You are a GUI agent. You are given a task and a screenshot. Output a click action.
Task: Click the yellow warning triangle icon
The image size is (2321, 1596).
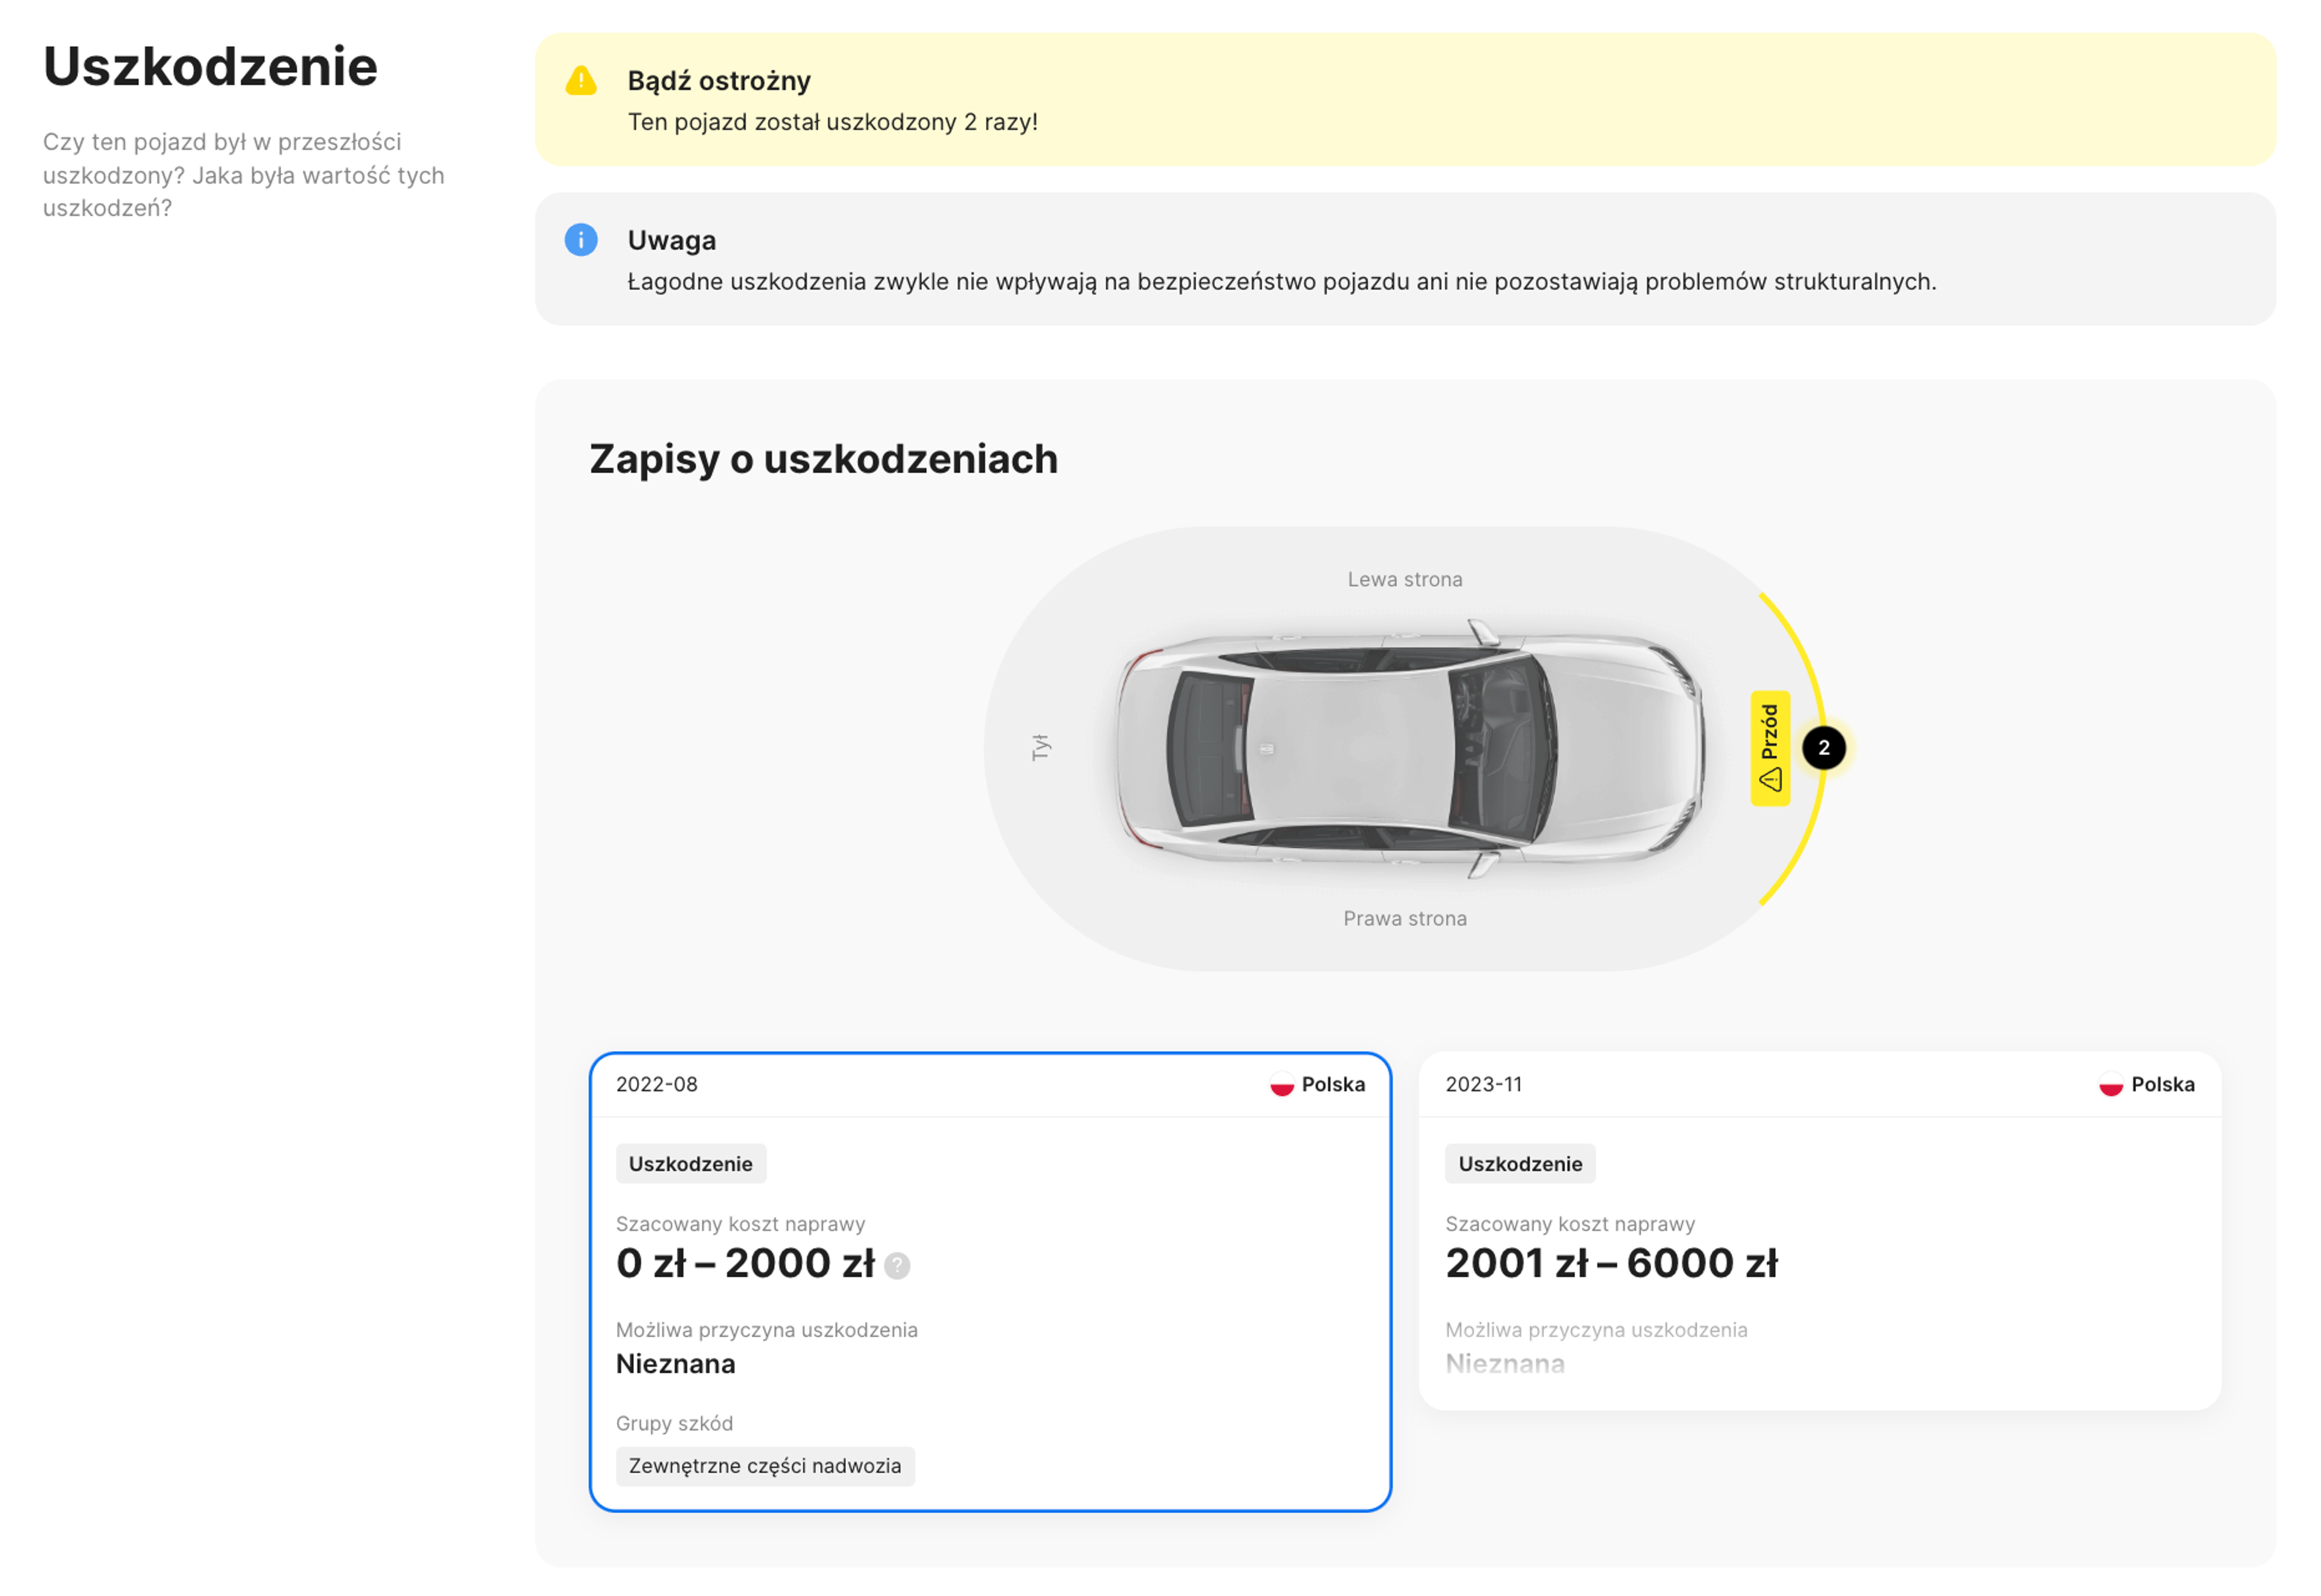(x=581, y=81)
